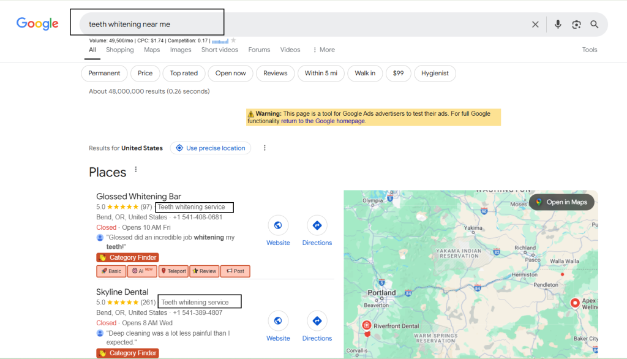The width and height of the screenshot is (627, 359).
Task: Click phone number +1 541-408-0681
Action: click(198, 217)
